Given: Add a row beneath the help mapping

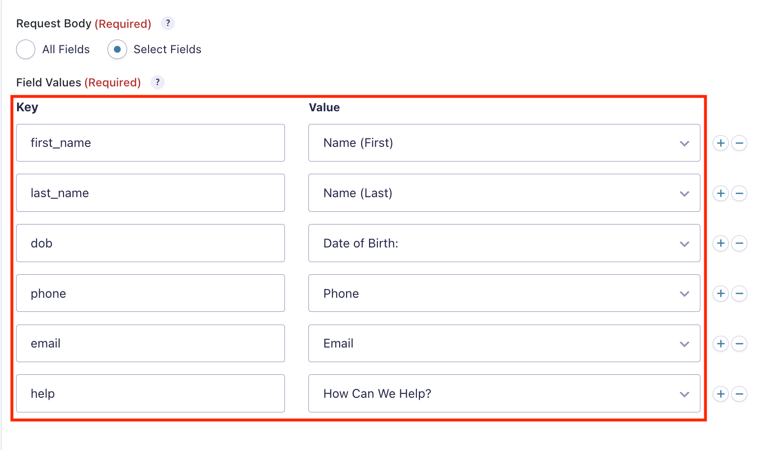Looking at the screenshot, I should [x=721, y=393].
